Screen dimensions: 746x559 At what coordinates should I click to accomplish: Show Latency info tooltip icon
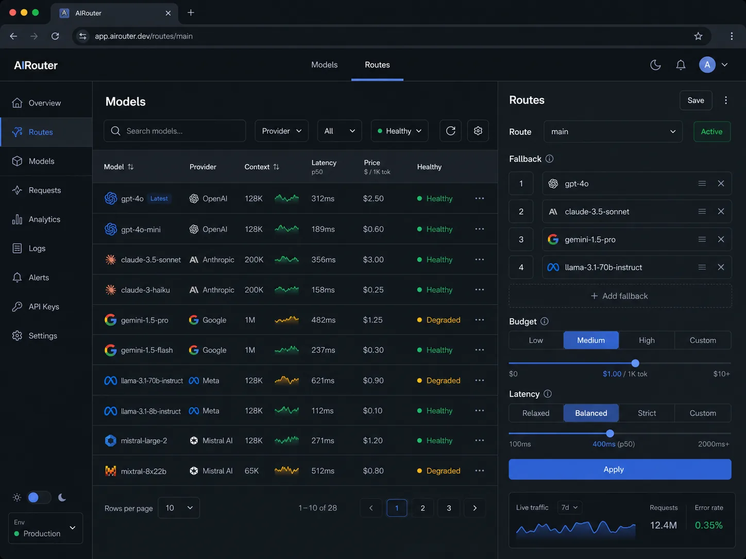(x=548, y=394)
